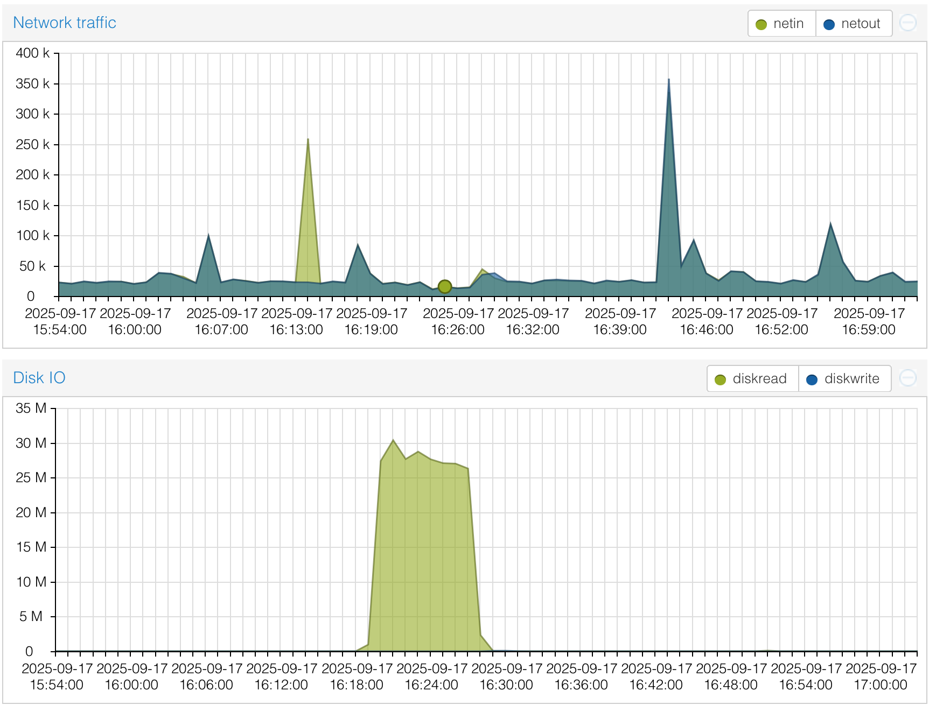This screenshot has height=705, width=936.
Task: Click the Disk IO panel title
Action: pyautogui.click(x=39, y=378)
